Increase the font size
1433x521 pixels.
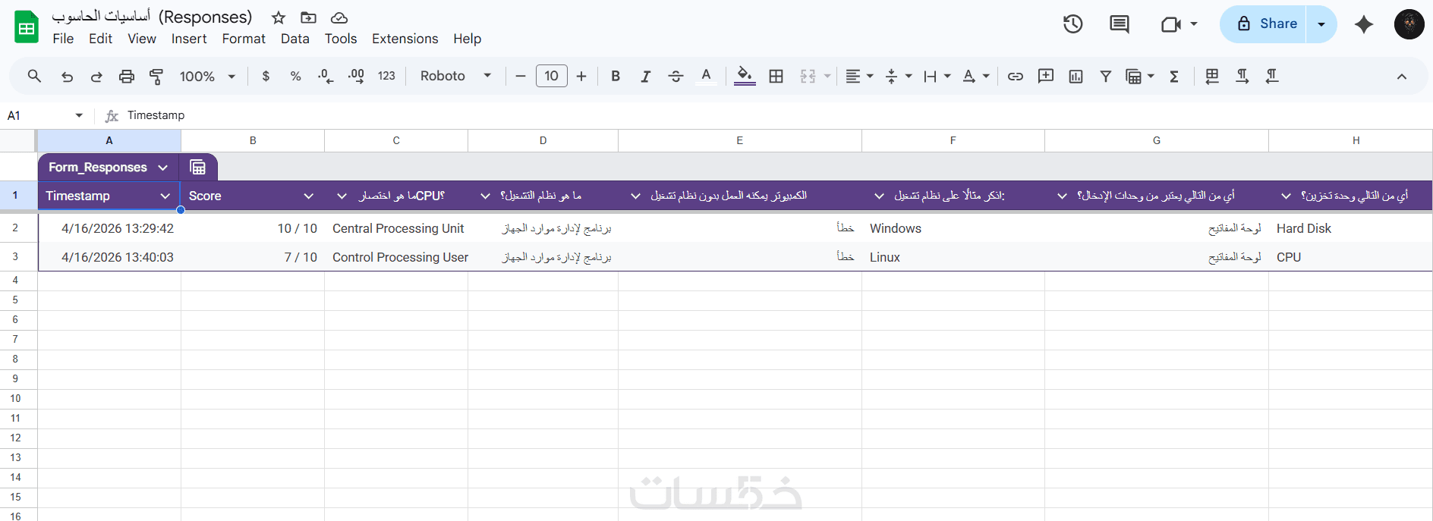point(581,76)
